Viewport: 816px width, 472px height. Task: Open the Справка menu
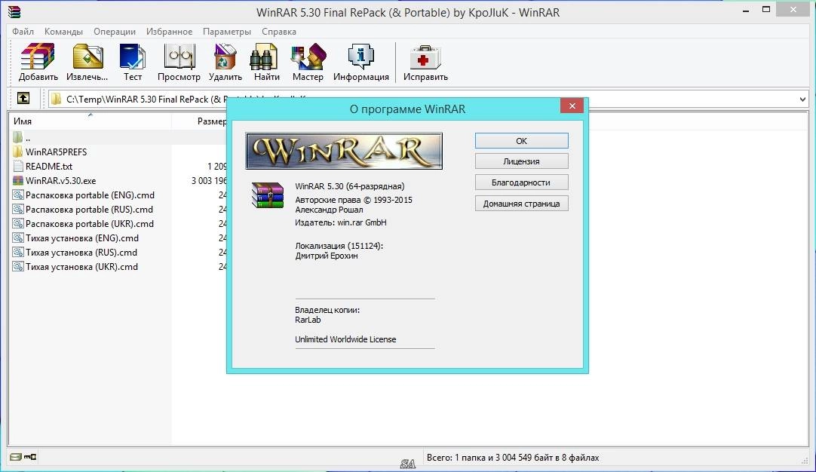click(x=279, y=31)
